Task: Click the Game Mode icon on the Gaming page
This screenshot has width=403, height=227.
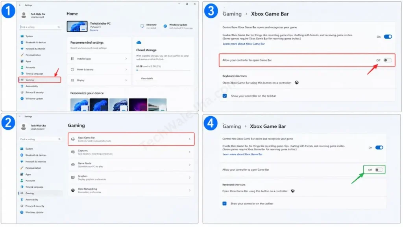Action: click(73, 165)
